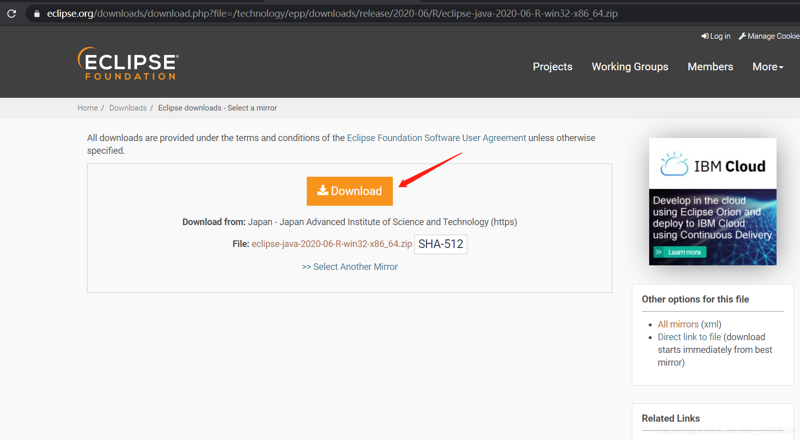Open the Members menu
The width and height of the screenshot is (800, 440).
point(710,67)
